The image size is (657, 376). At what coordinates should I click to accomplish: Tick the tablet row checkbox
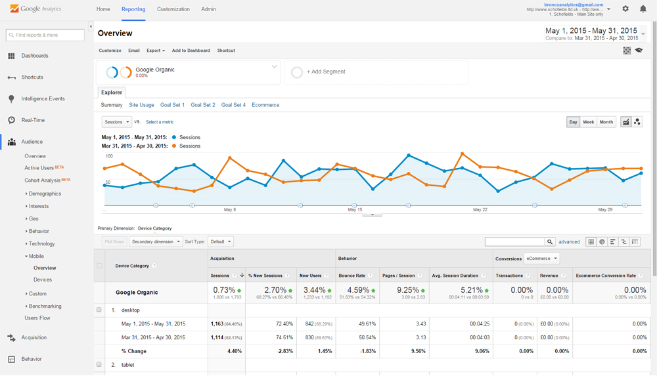pos(99,364)
